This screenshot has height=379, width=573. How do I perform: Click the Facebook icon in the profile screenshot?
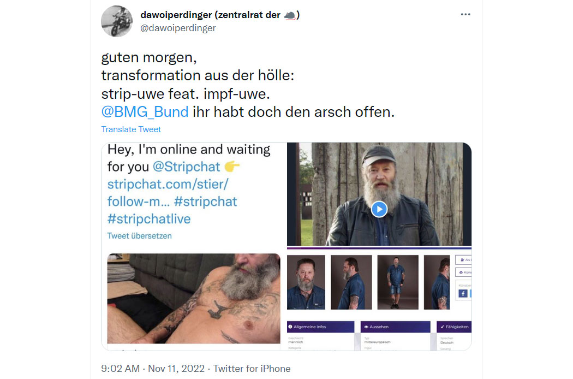click(463, 293)
